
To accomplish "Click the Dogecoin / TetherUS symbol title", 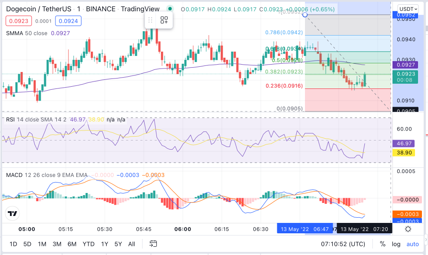I will [39, 9].
